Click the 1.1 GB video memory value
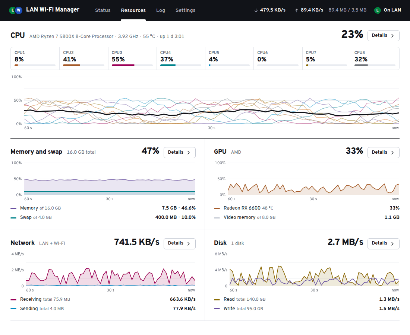 pyautogui.click(x=392, y=217)
